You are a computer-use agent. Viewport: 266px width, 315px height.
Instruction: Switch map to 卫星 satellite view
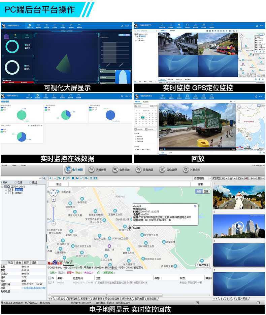coord(206,191)
